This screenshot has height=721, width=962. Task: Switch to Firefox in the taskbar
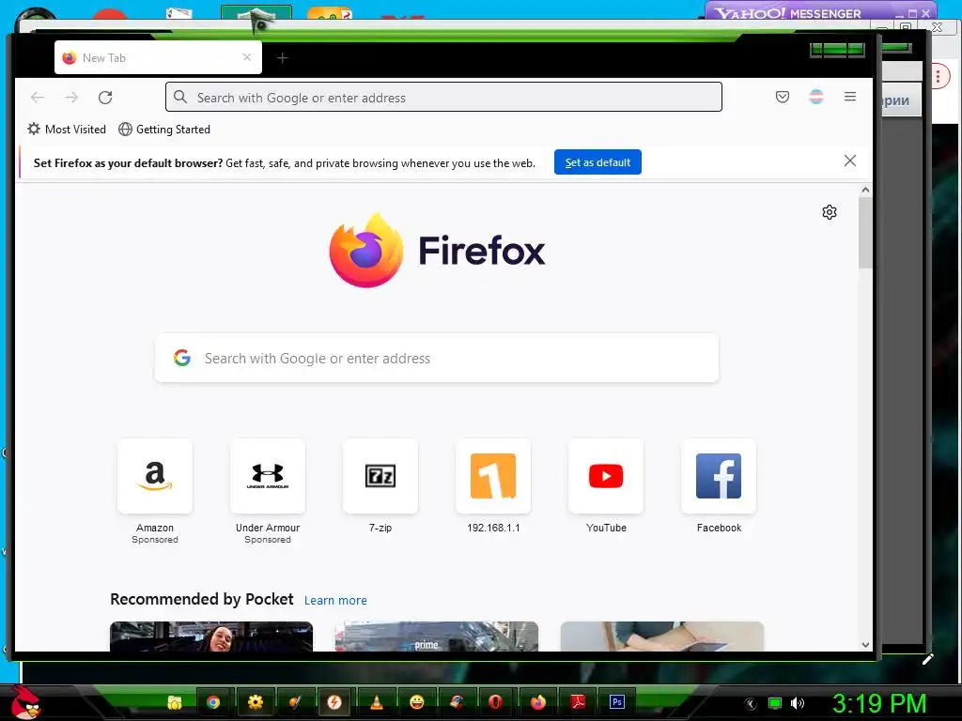click(x=538, y=702)
